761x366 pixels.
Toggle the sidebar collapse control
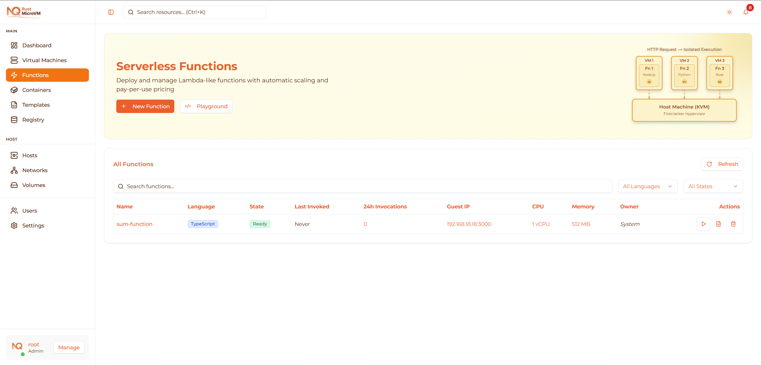(111, 12)
